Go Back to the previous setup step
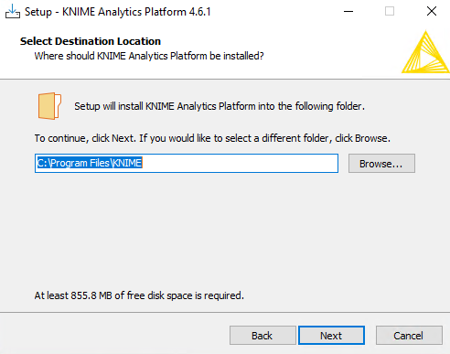This screenshot has height=354, width=450. click(x=262, y=336)
